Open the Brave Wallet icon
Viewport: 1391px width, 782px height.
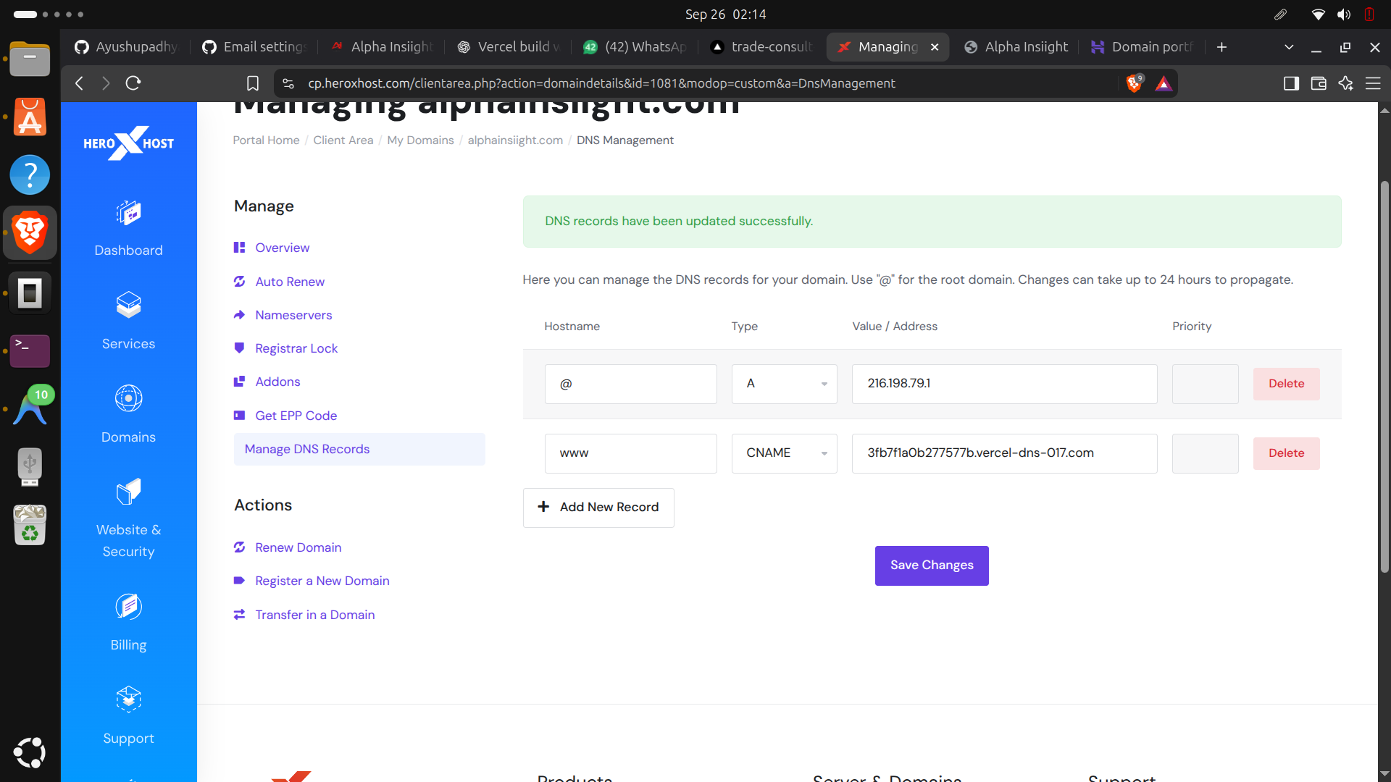(1319, 83)
